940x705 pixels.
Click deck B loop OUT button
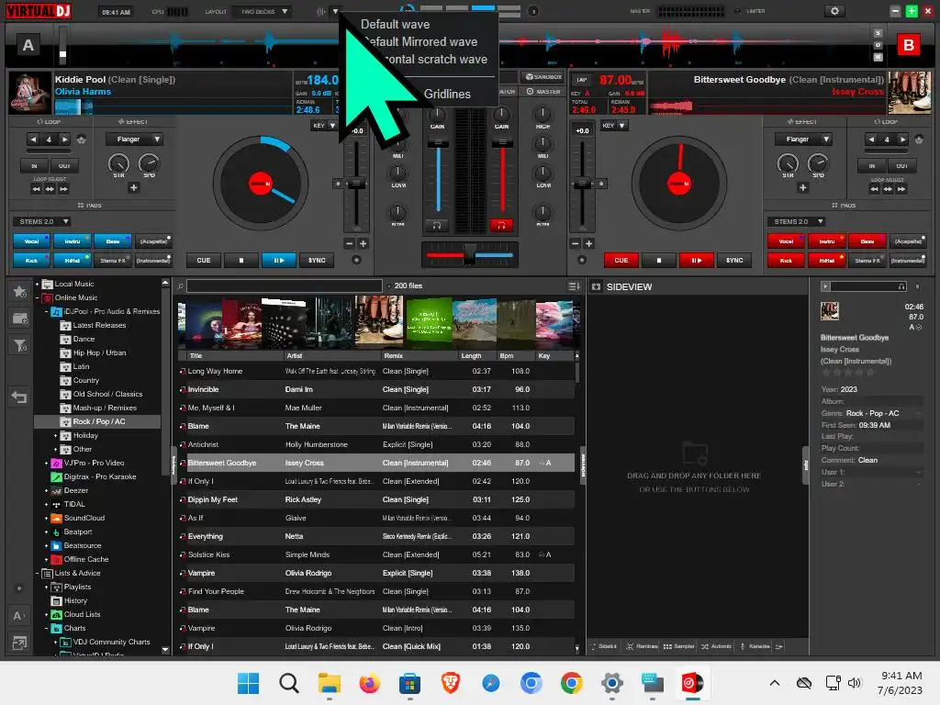[901, 165]
